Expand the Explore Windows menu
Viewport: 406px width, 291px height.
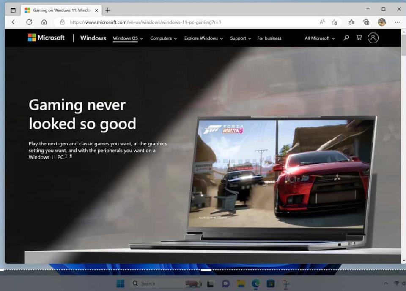click(x=203, y=38)
